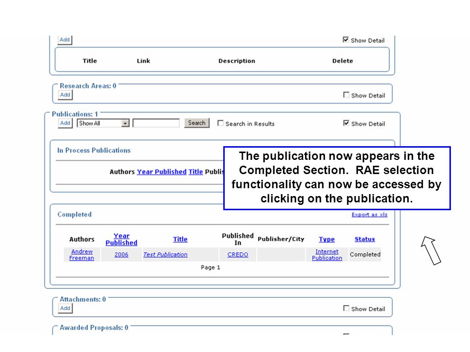
Task: Click the publications search text field
Action: click(x=156, y=123)
